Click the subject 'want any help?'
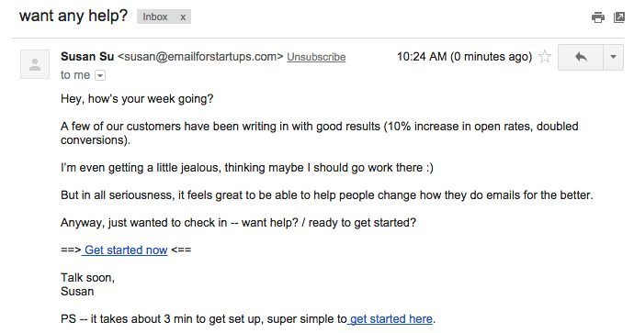 point(74,17)
